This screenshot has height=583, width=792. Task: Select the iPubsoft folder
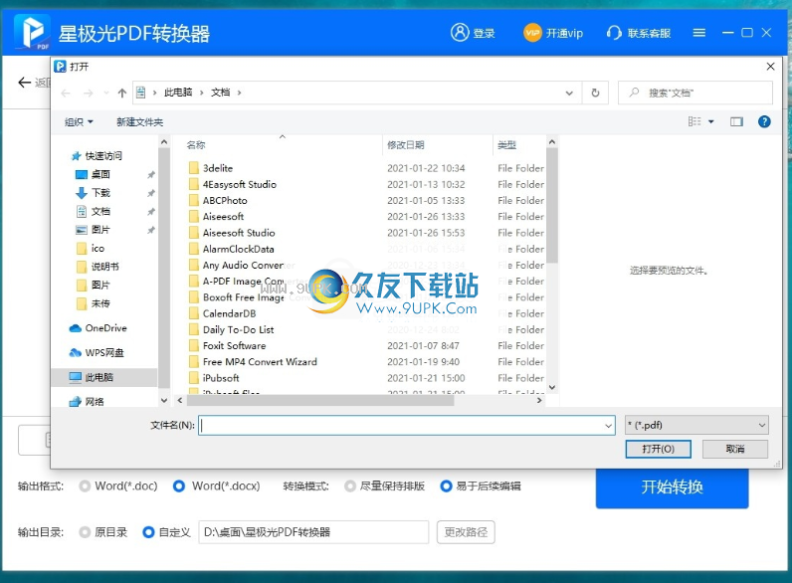[221, 378]
